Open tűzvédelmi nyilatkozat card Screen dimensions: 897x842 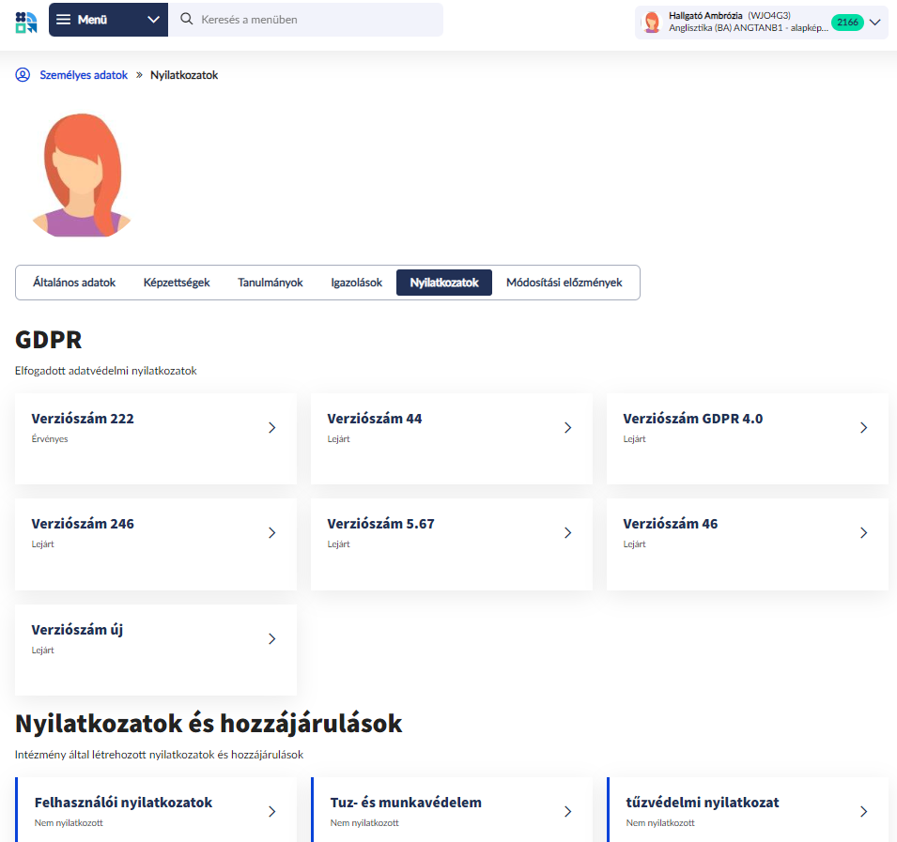pyautogui.click(x=747, y=809)
